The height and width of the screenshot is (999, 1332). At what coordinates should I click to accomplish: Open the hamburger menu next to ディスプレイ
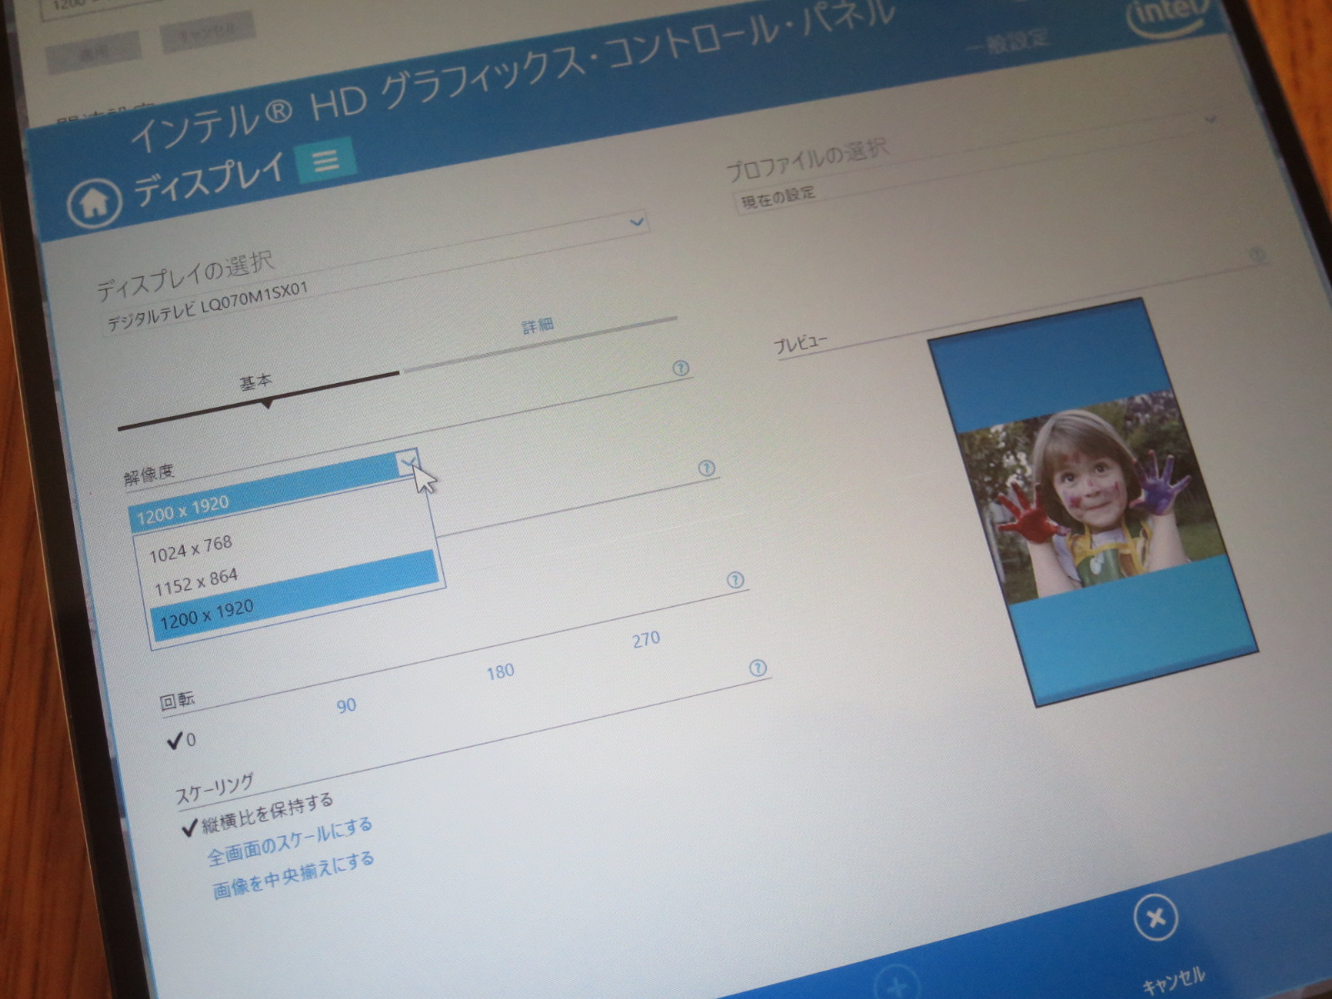(x=326, y=160)
